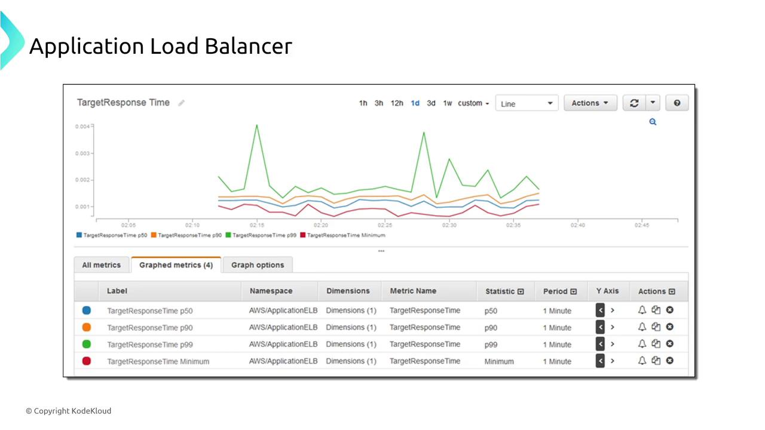Switch to the All metrics tab
This screenshot has width=765, height=430.
coord(101,265)
